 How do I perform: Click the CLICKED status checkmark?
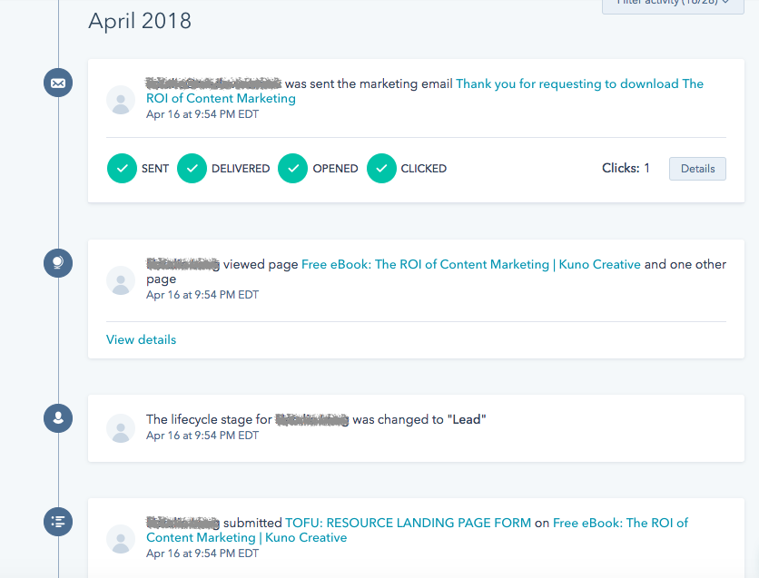click(381, 168)
